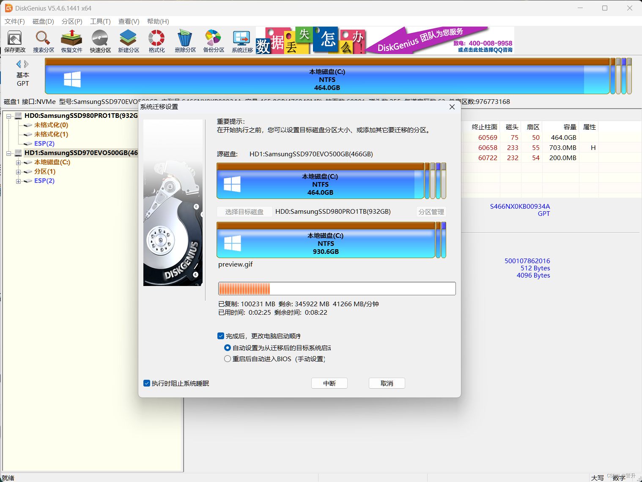Select 分区(1) tree item label

(x=45, y=172)
